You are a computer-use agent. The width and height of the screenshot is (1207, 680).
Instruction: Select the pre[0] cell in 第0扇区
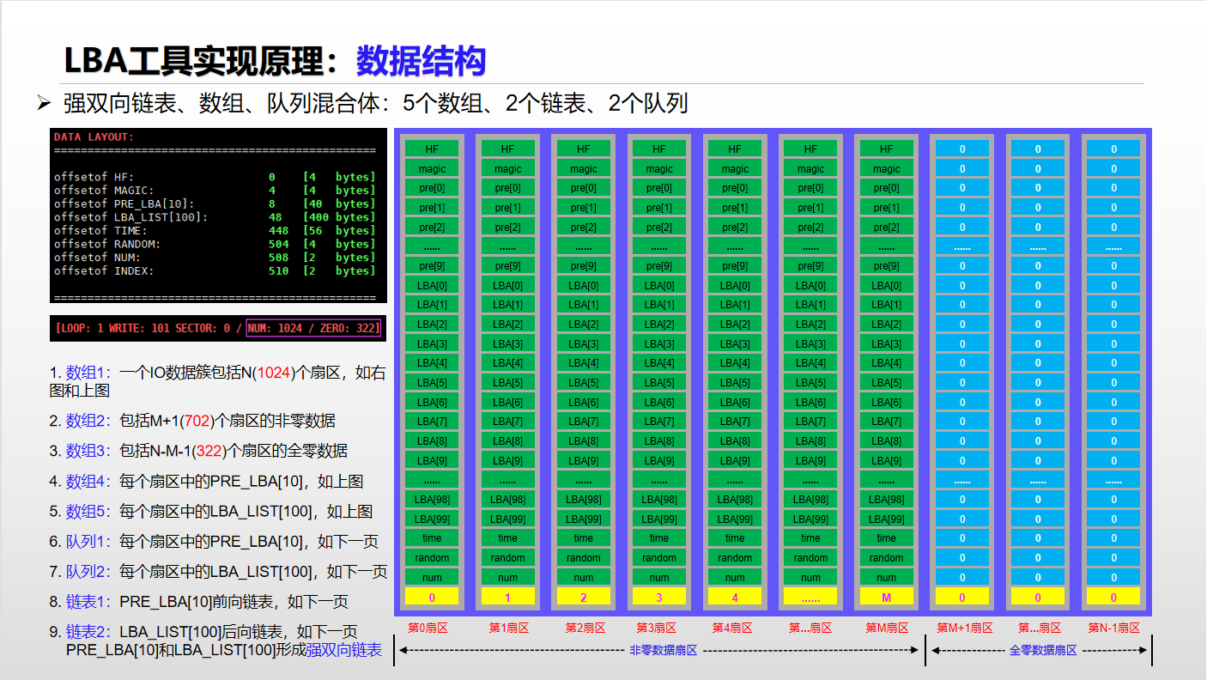click(x=432, y=187)
